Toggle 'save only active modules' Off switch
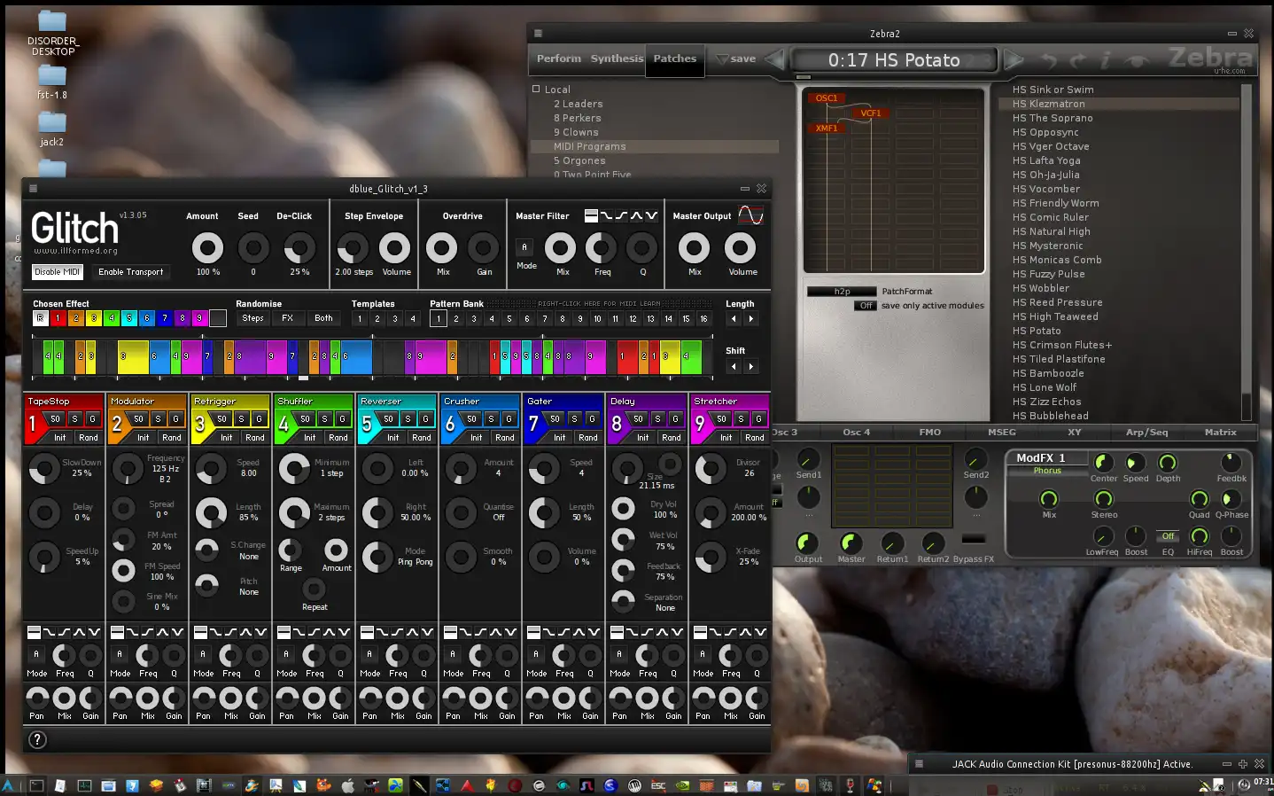Screen dimensions: 1274x796 pos(866,306)
